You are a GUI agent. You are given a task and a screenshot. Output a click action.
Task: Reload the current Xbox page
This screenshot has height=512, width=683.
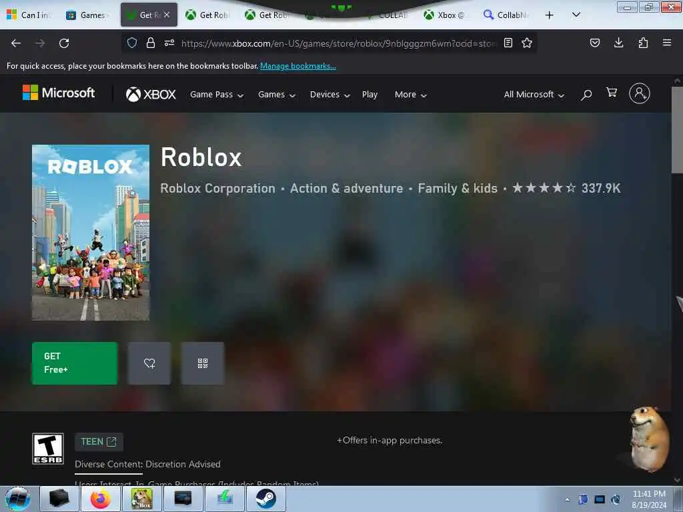[x=64, y=43]
